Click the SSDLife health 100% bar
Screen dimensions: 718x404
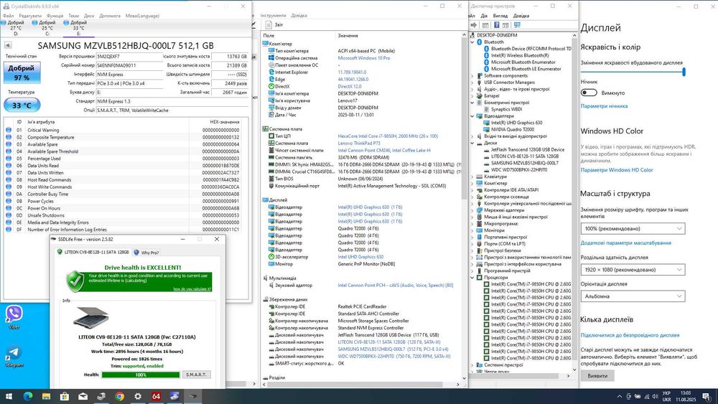(x=141, y=375)
